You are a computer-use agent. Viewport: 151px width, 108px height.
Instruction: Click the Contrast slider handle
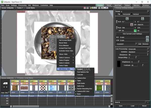coord(143,65)
